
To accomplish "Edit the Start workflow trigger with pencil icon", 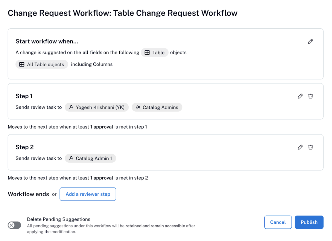I will pos(310,41).
